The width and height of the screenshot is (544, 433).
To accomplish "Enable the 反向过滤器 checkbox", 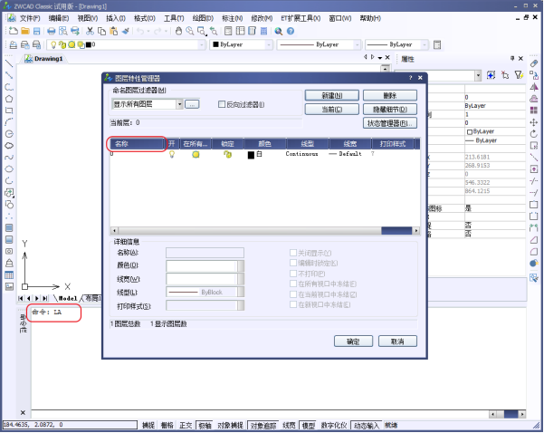I will (222, 105).
